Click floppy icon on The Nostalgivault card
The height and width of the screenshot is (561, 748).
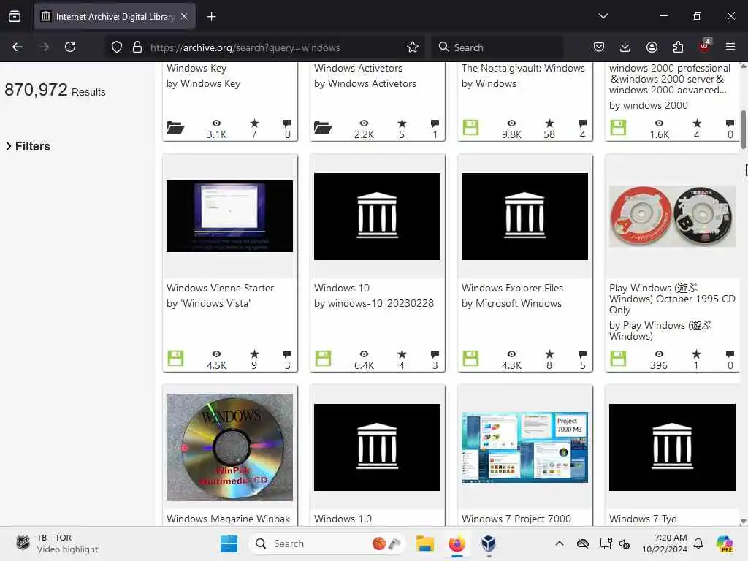click(470, 127)
